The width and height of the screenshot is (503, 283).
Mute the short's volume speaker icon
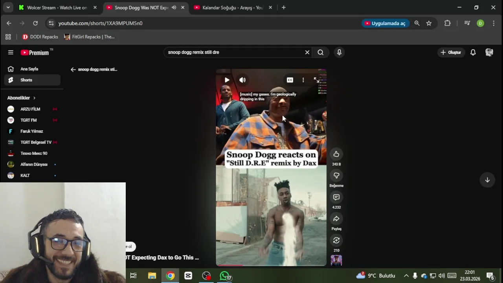coord(242,80)
